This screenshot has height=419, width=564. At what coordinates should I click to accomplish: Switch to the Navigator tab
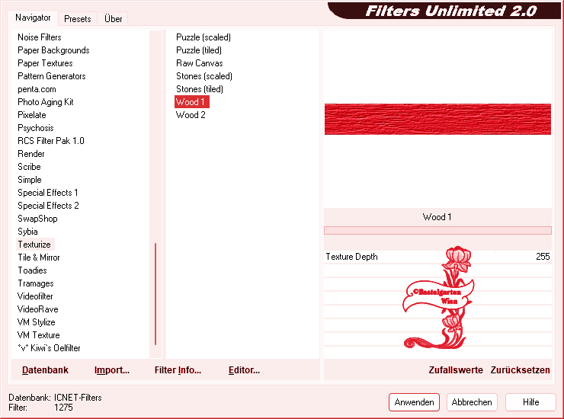pyautogui.click(x=33, y=18)
